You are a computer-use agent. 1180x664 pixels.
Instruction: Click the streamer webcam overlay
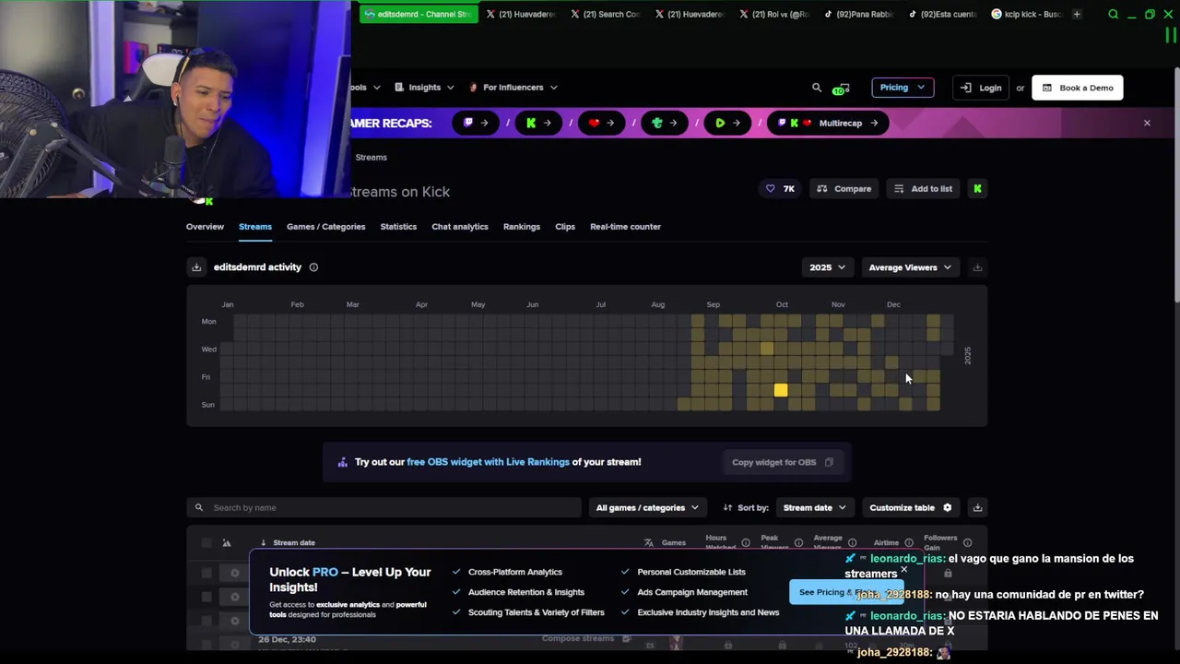click(175, 99)
